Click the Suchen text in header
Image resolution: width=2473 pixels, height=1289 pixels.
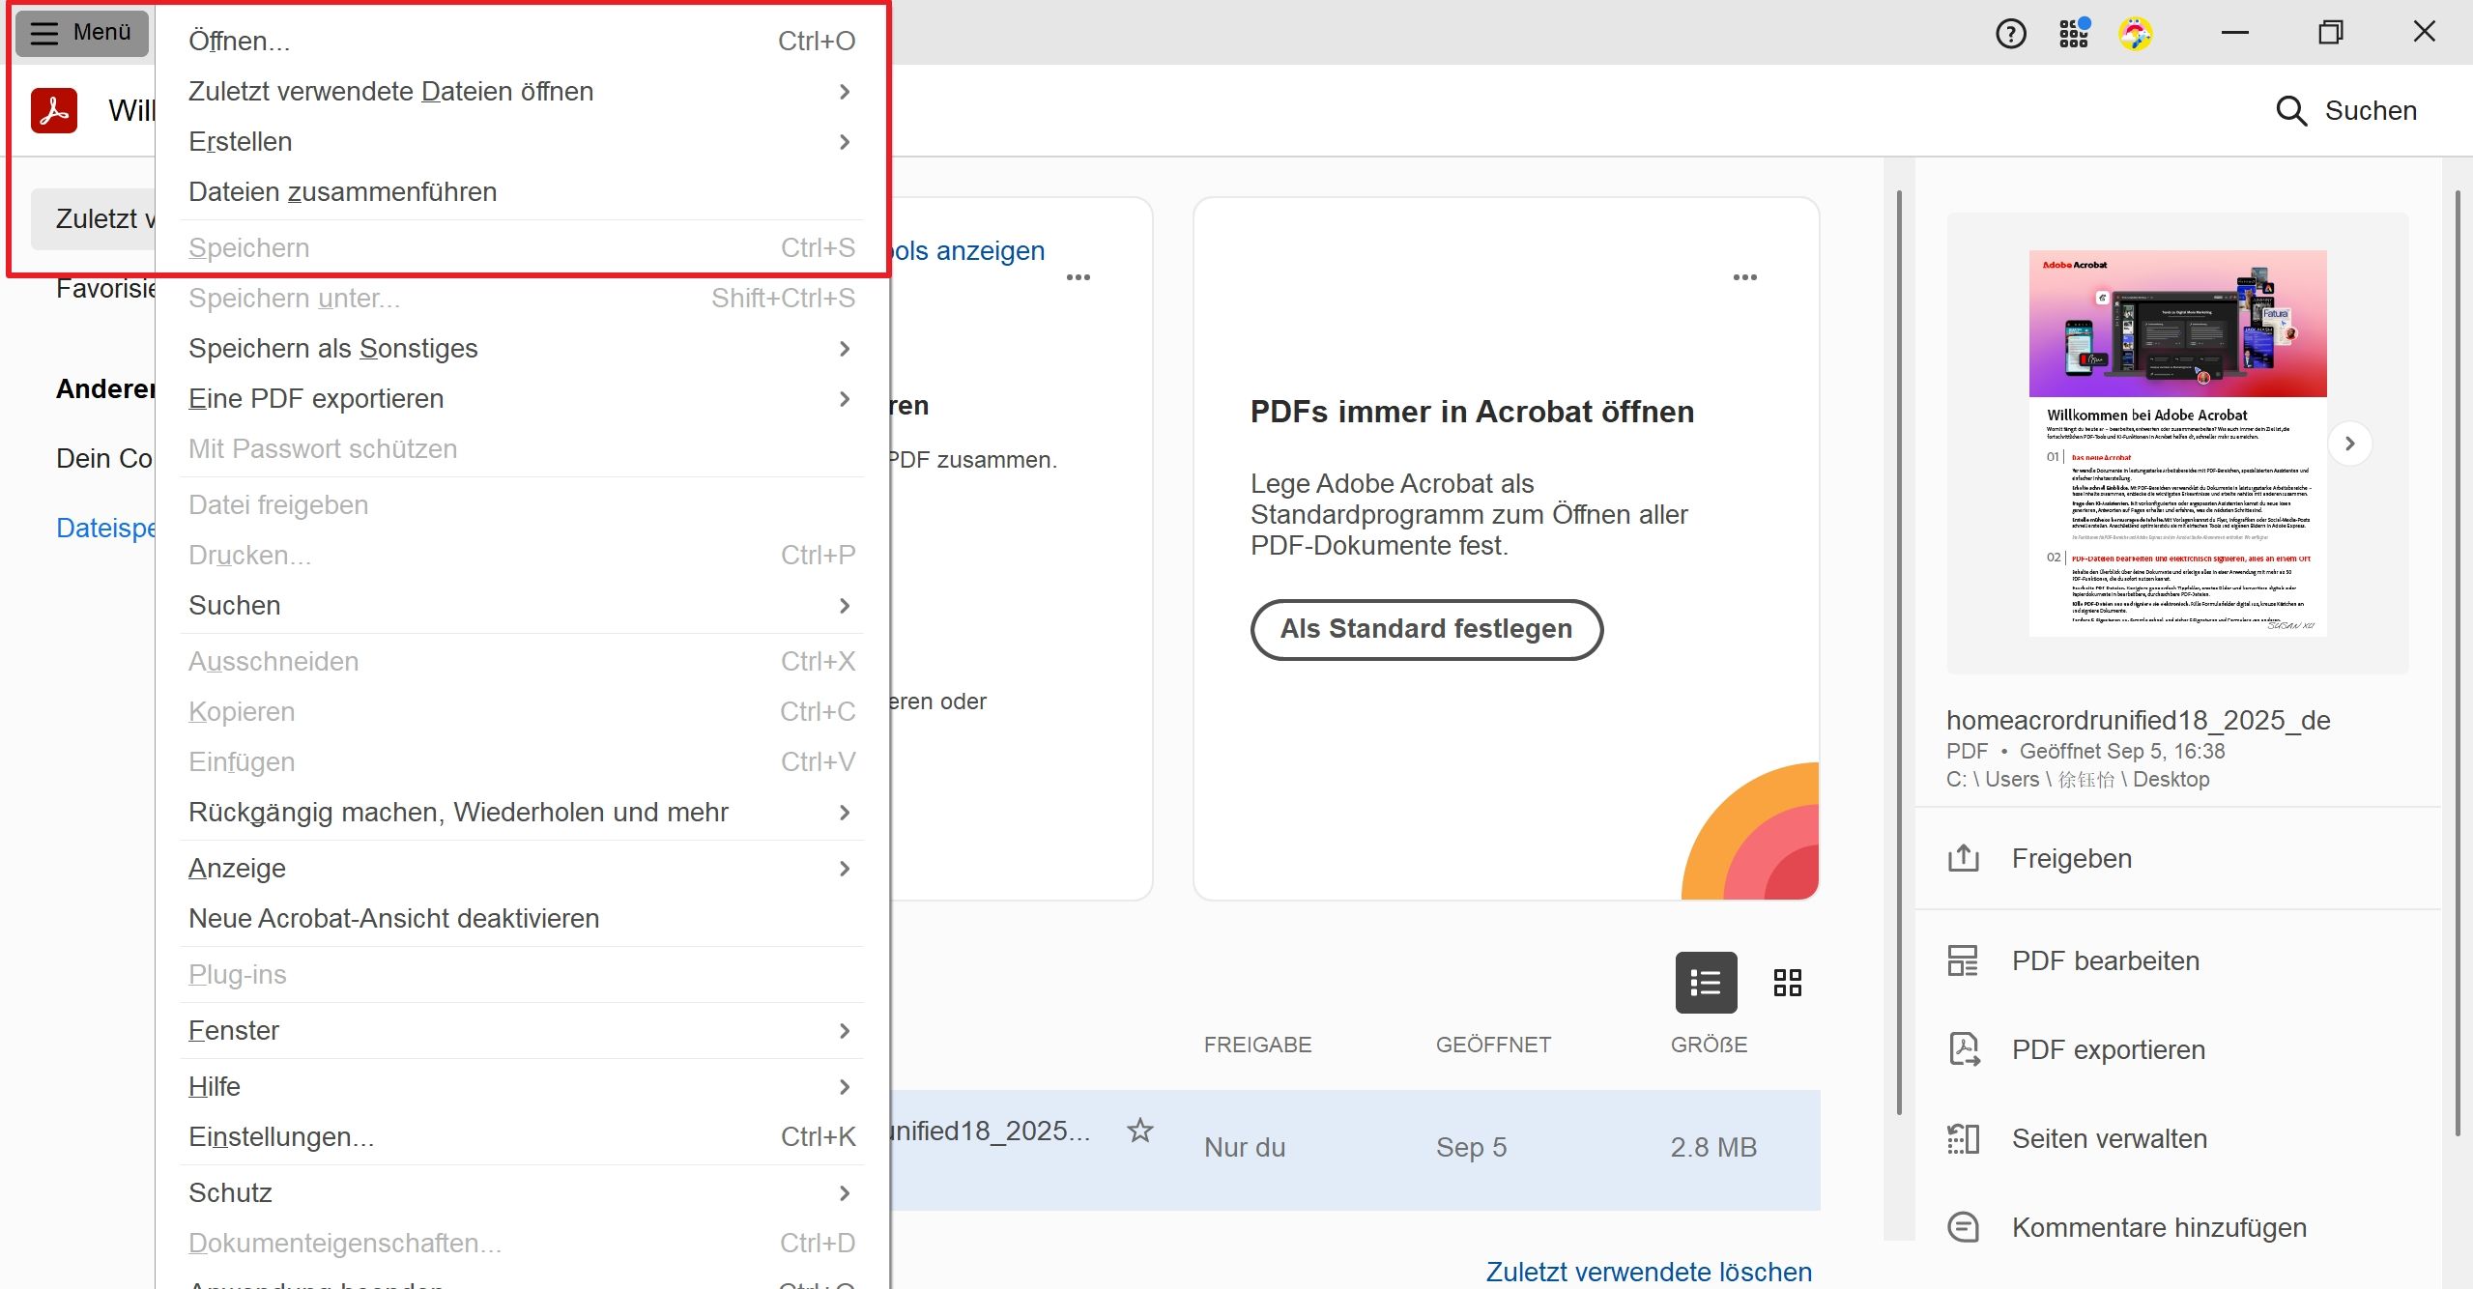[x=2371, y=111]
